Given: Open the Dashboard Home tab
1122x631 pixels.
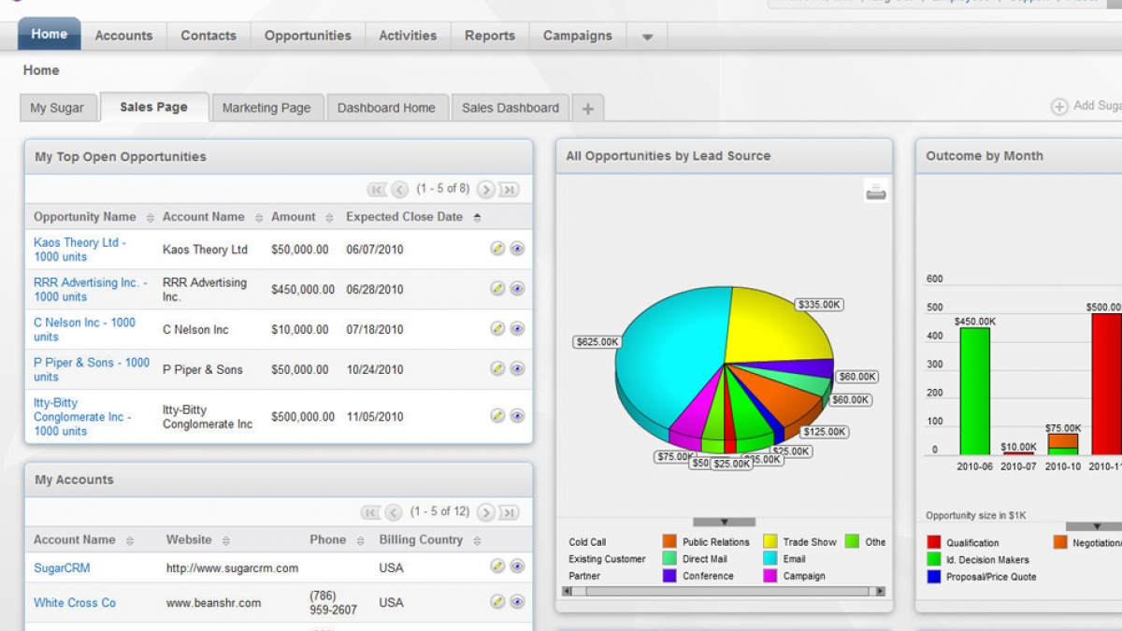Looking at the screenshot, I should click(386, 108).
